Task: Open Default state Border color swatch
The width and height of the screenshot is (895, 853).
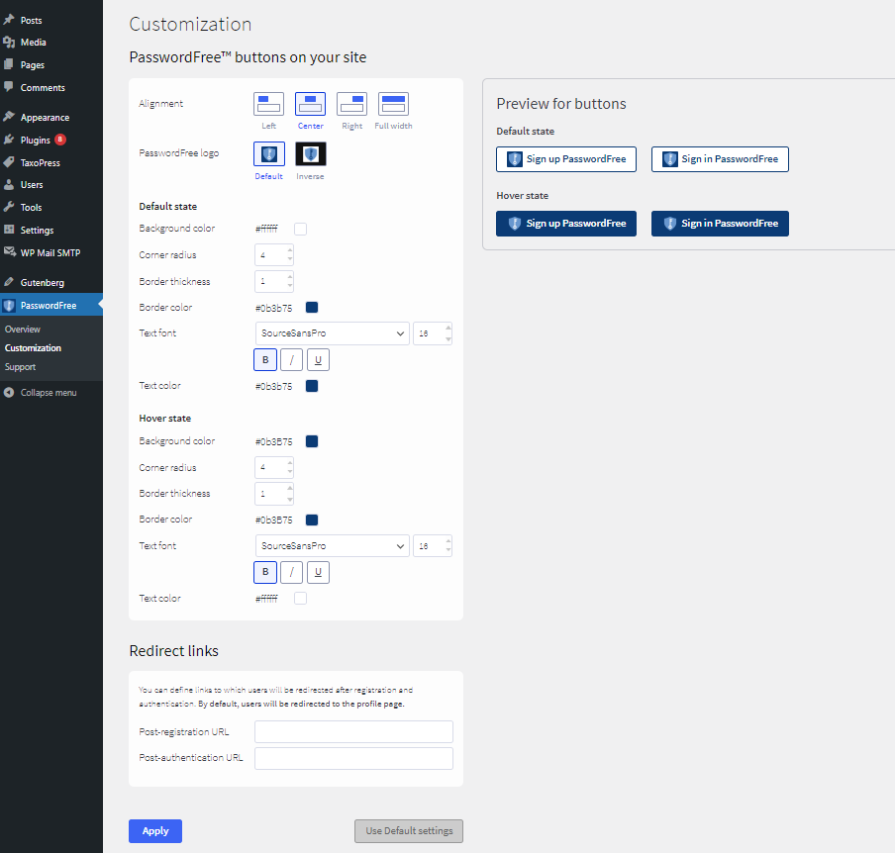Action: click(x=312, y=308)
